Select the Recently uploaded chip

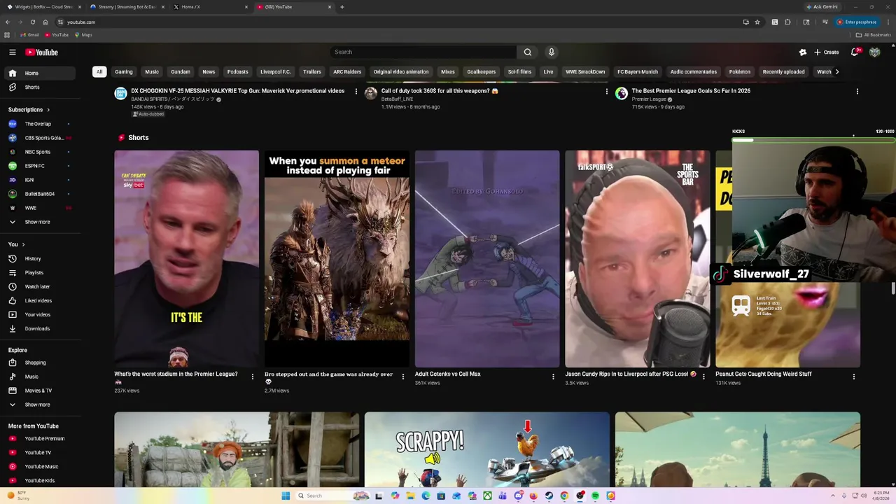784,71
